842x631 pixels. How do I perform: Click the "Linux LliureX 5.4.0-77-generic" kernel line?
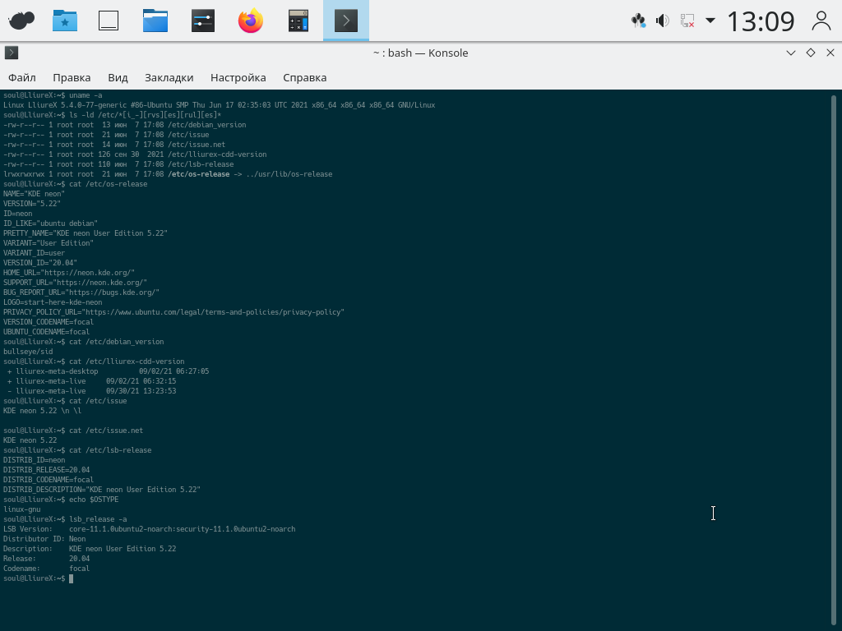[x=219, y=104]
